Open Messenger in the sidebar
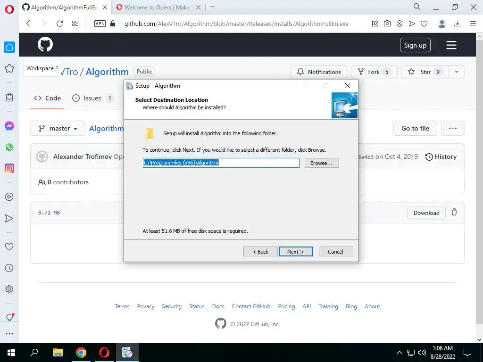483x362 pixels. coord(9,126)
